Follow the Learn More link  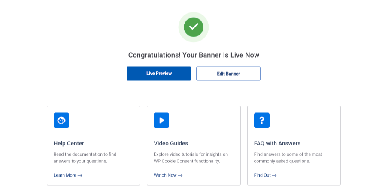coord(68,175)
